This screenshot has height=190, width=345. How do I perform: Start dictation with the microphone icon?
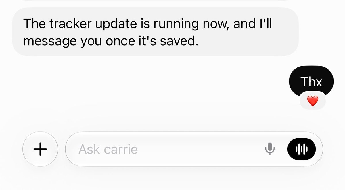[x=270, y=149]
